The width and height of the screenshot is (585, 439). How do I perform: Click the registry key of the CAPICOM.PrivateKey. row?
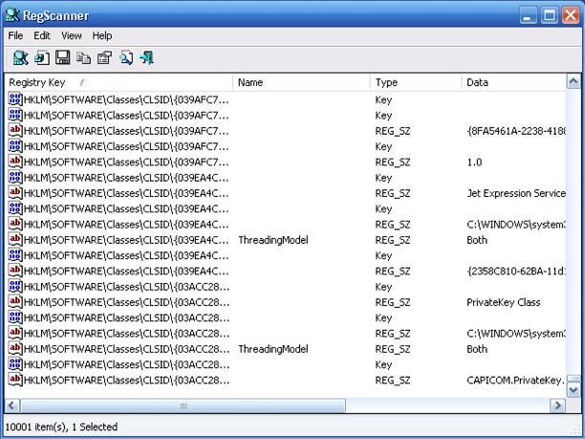click(x=126, y=381)
